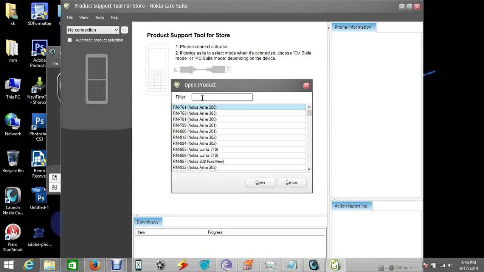
Task: Collapse the Phone information panel arrow
Action: click(x=328, y=28)
